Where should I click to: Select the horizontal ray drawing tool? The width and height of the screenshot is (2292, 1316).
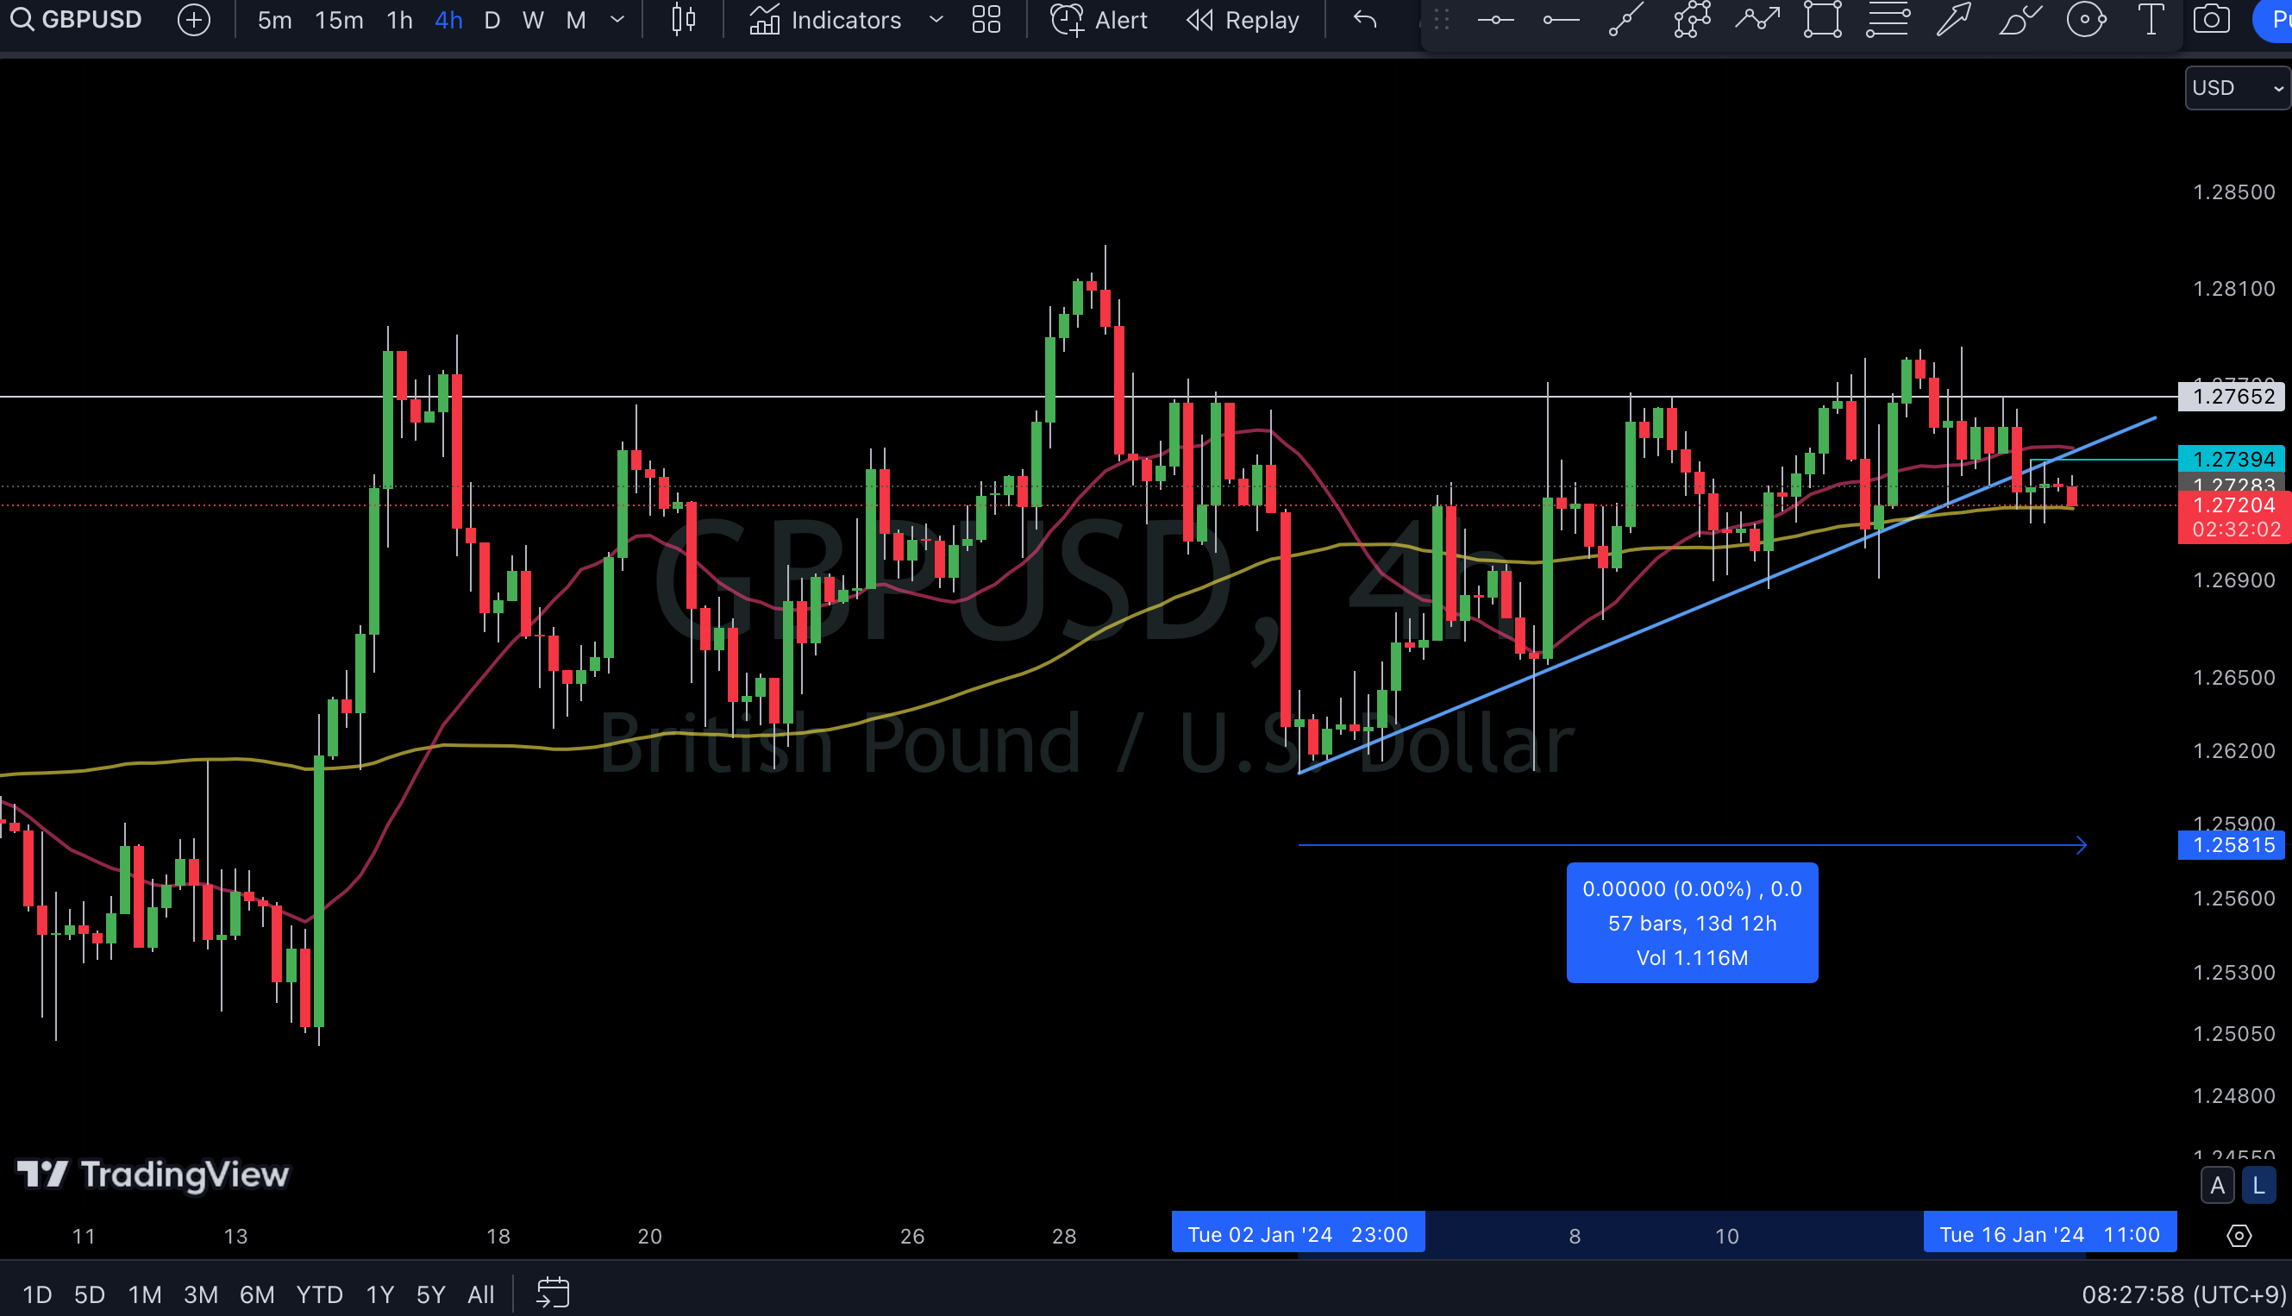(x=1561, y=20)
